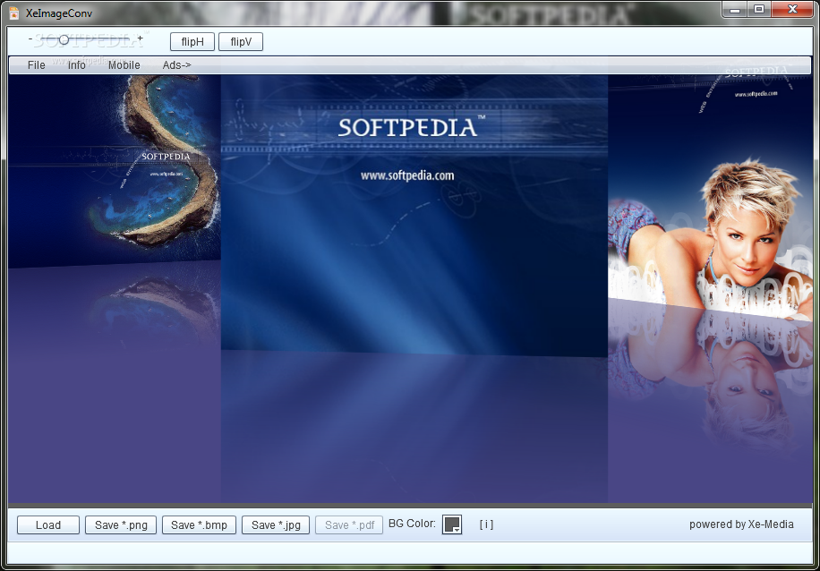Click the flipH button
Image resolution: width=820 pixels, height=571 pixels.
pyautogui.click(x=192, y=42)
